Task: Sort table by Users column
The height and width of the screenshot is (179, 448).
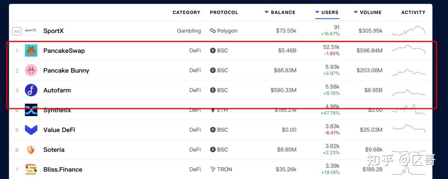Action: point(330,12)
